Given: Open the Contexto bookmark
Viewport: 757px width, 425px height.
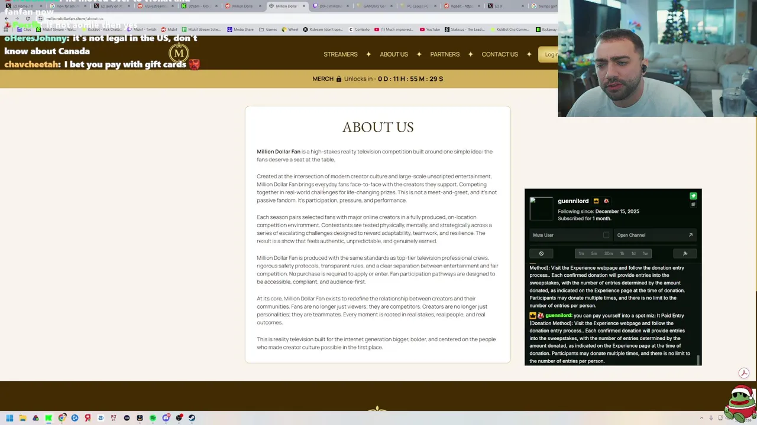Looking at the screenshot, I should pyautogui.click(x=358, y=29).
